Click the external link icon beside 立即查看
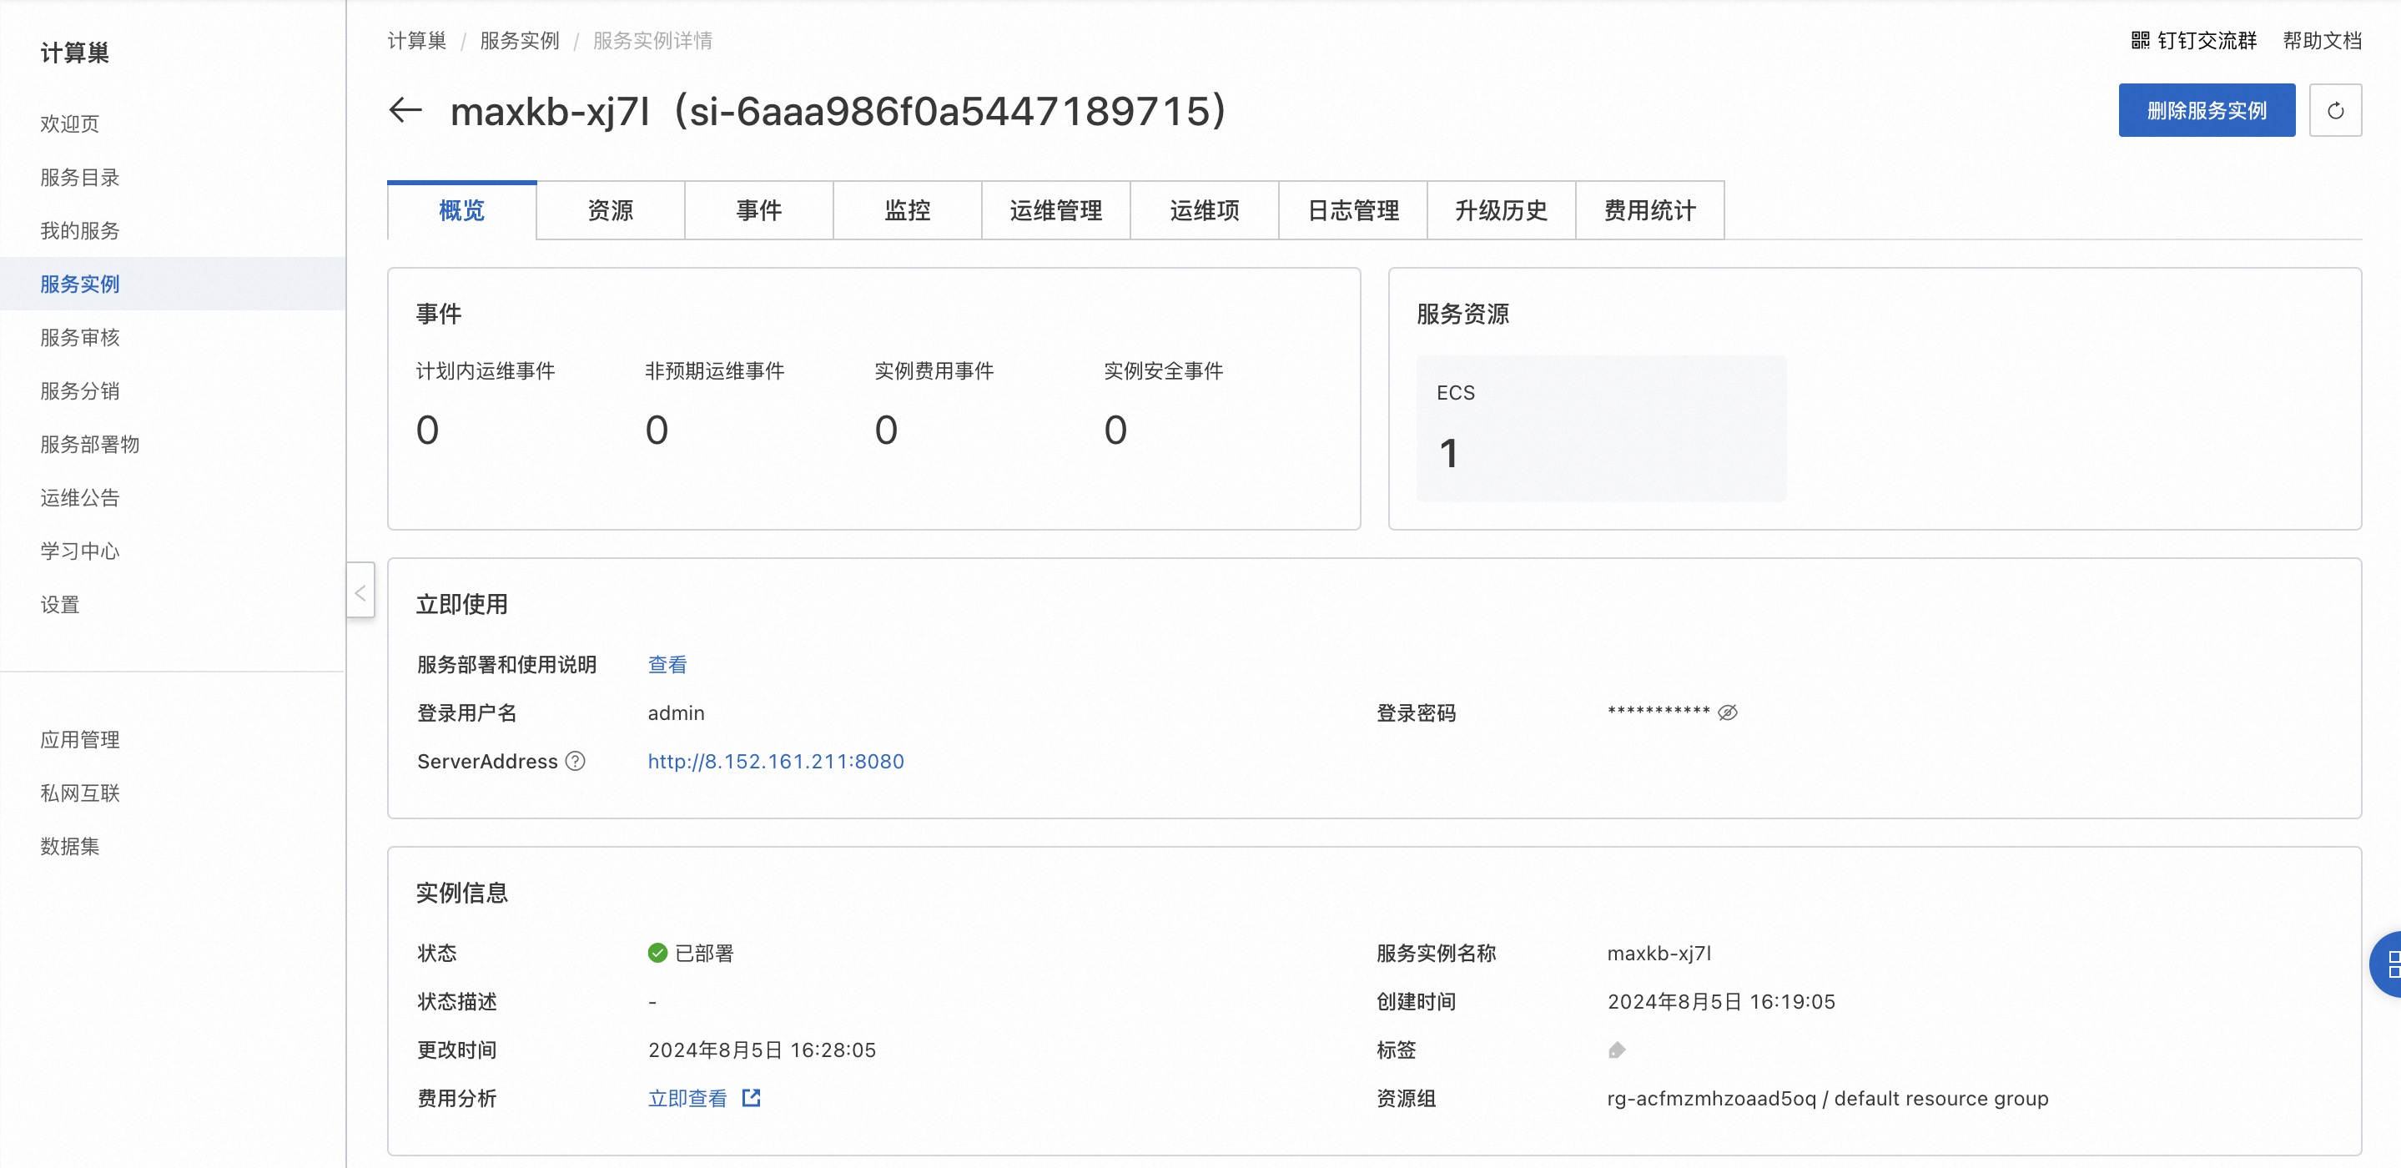Image resolution: width=2401 pixels, height=1168 pixels. click(751, 1097)
